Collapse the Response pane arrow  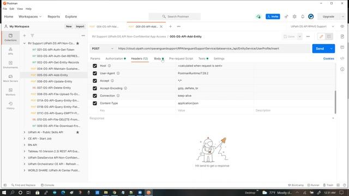[333, 118]
